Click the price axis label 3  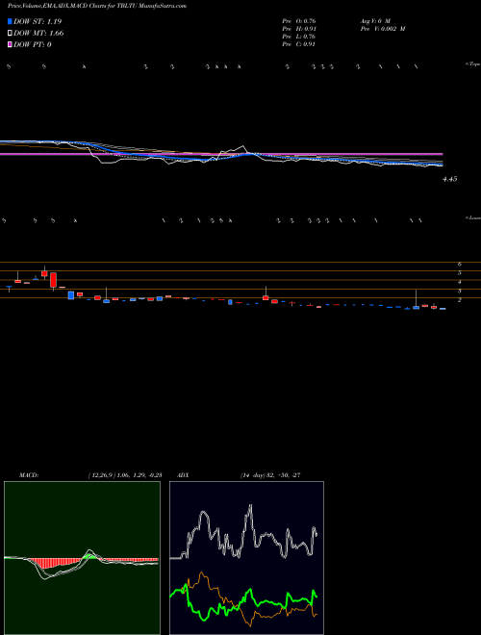[460, 291]
